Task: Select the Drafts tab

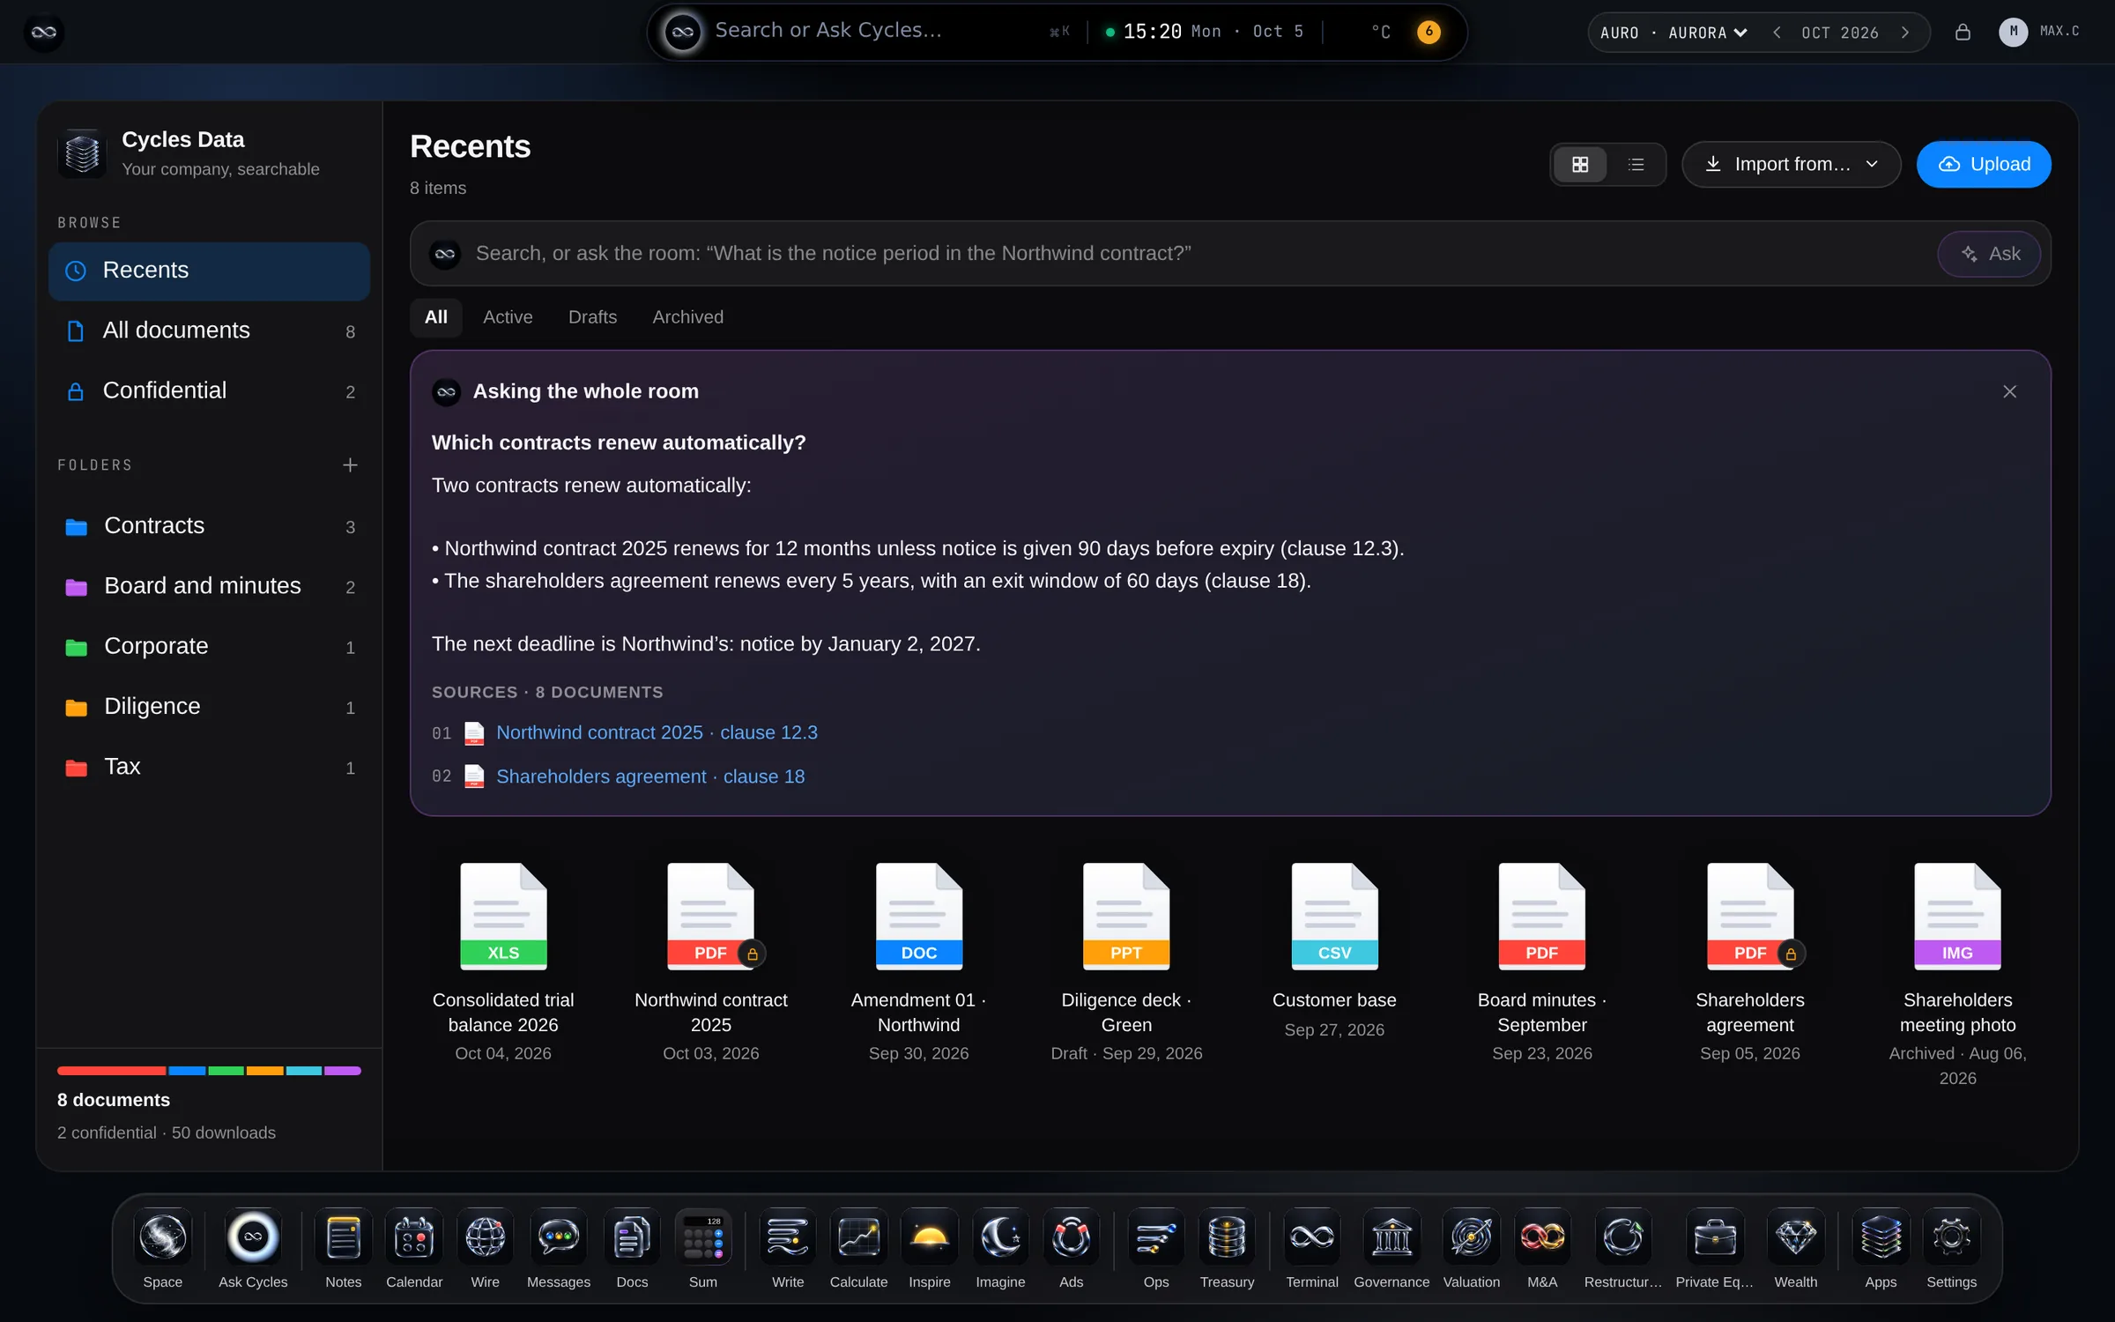Action: 592,317
